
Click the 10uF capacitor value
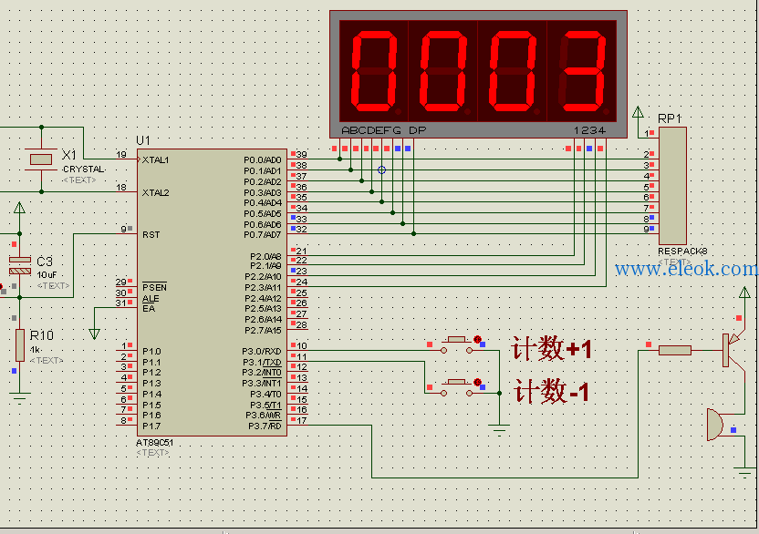[47, 274]
